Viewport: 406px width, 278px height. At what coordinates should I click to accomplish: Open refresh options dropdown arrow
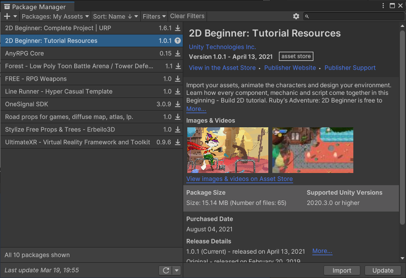pos(177,270)
